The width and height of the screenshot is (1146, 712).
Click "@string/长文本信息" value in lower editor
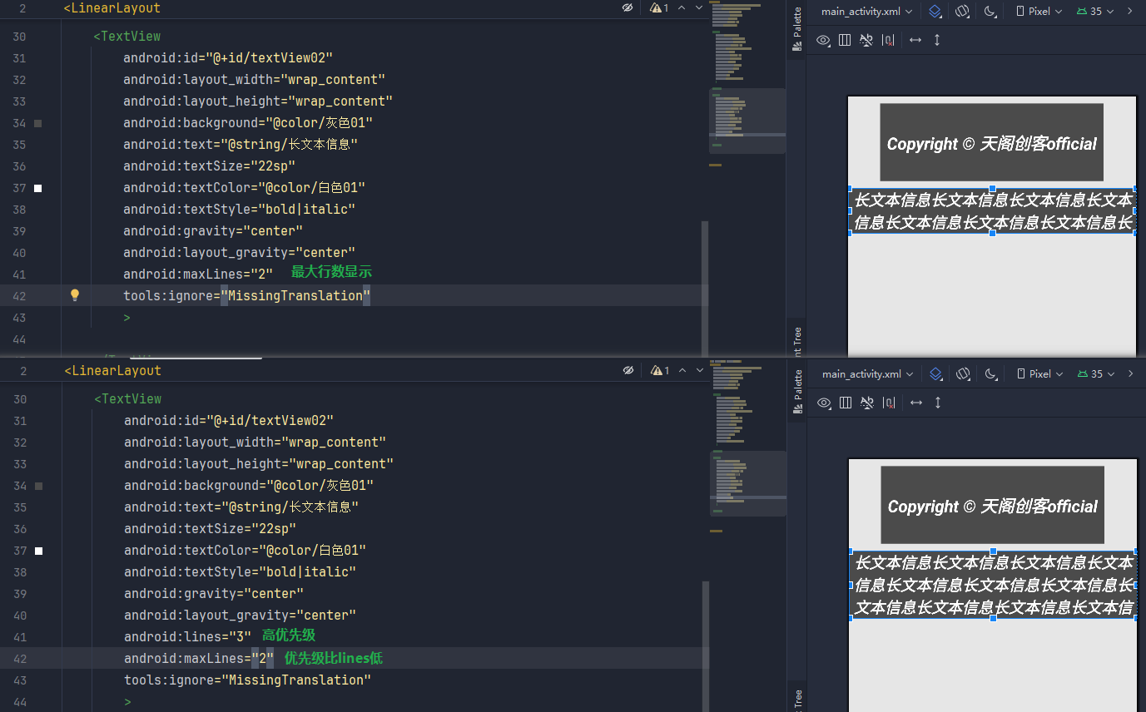click(290, 507)
